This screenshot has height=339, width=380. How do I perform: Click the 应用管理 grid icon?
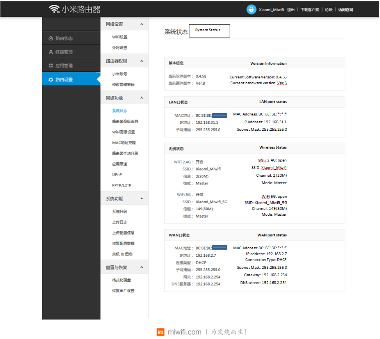pos(51,66)
